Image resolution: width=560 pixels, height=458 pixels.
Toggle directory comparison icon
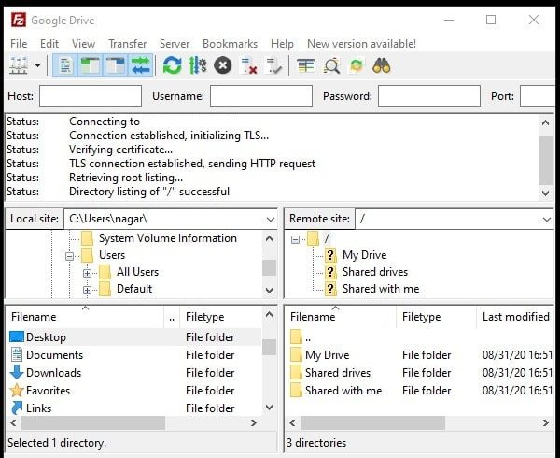331,65
